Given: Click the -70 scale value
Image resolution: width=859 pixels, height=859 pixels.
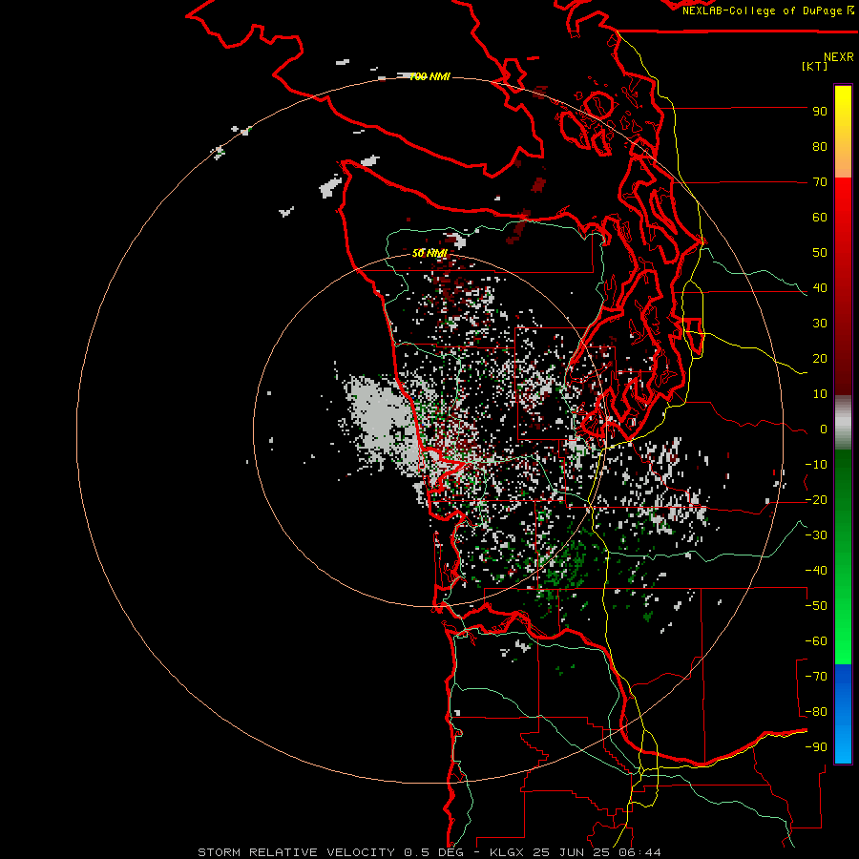Looking at the screenshot, I should 816,677.
